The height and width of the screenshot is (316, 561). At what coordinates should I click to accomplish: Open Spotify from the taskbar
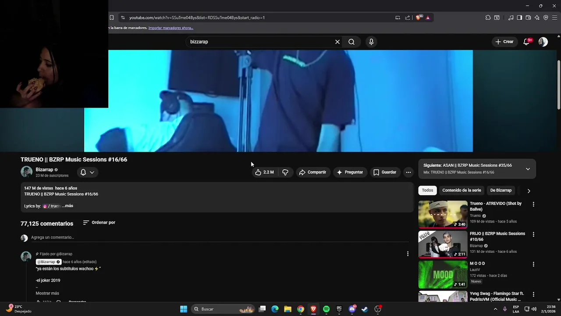(x=326, y=309)
